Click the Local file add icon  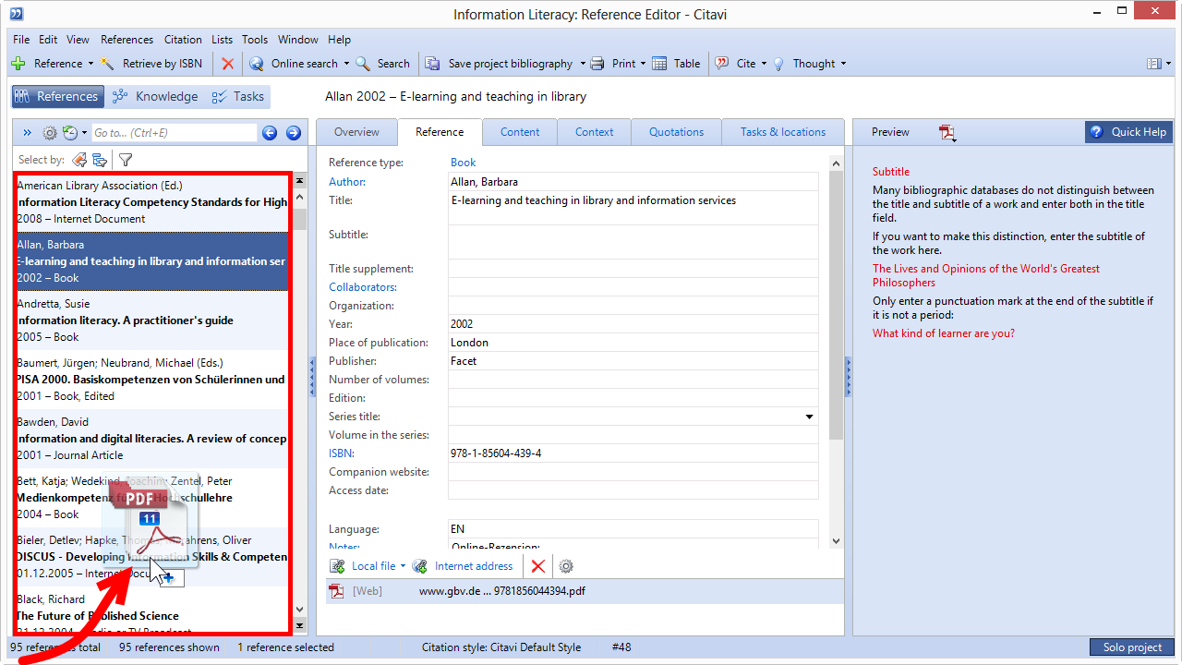[338, 566]
